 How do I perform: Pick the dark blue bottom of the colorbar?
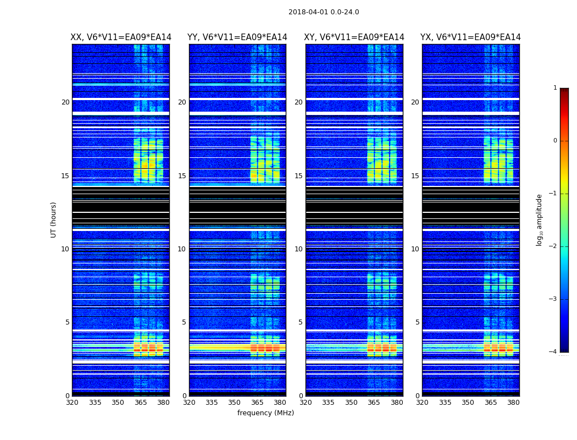click(564, 348)
